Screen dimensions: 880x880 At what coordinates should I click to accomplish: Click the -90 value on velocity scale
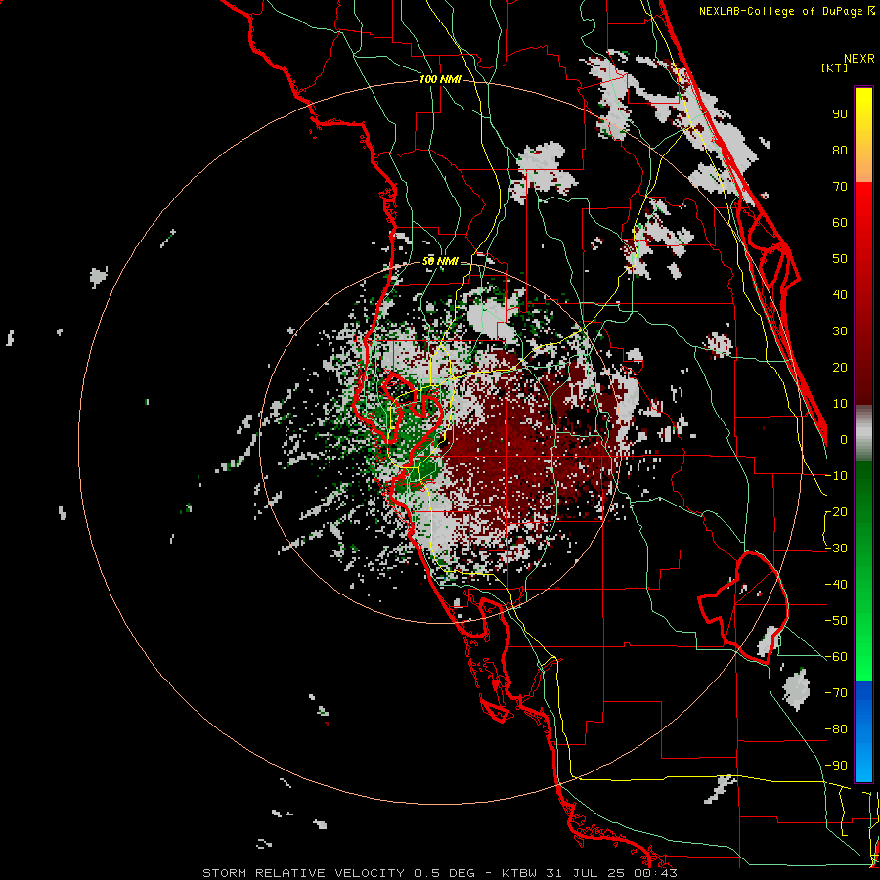836,765
